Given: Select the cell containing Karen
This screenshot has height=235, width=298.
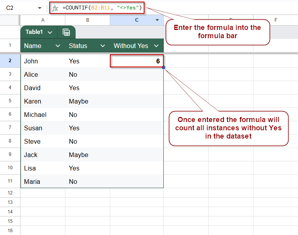Looking at the screenshot, I should tap(43, 101).
